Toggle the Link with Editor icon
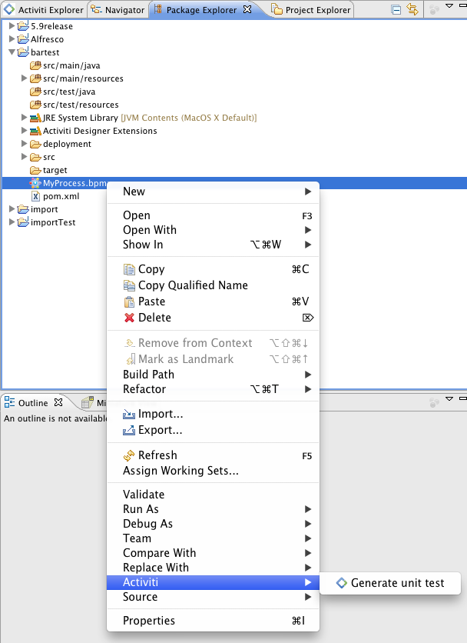The height and width of the screenshot is (643, 467). [412, 8]
